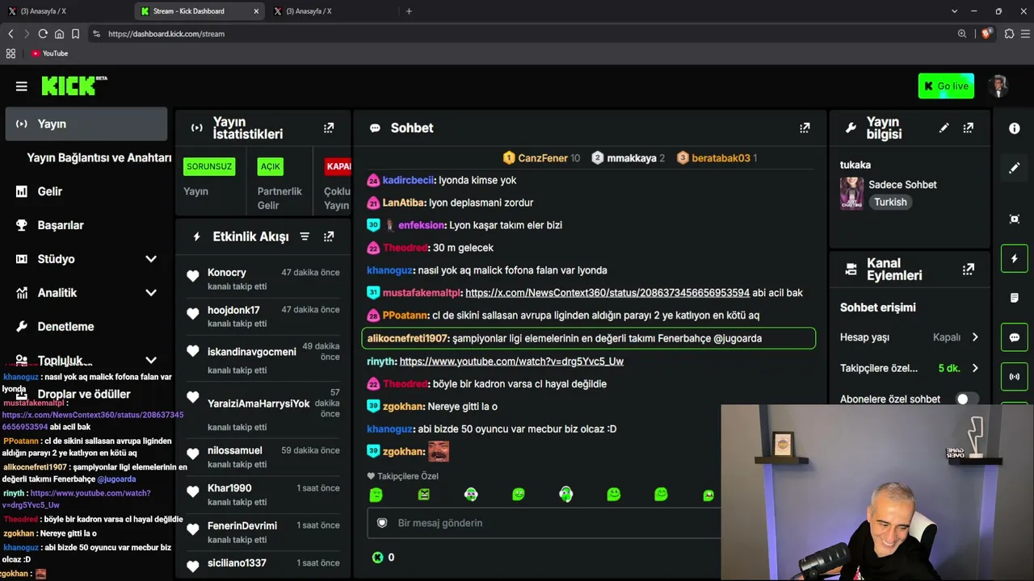Pop out the Etkinlik Akışı panel
Viewport: 1034px width, 581px height.
(329, 236)
